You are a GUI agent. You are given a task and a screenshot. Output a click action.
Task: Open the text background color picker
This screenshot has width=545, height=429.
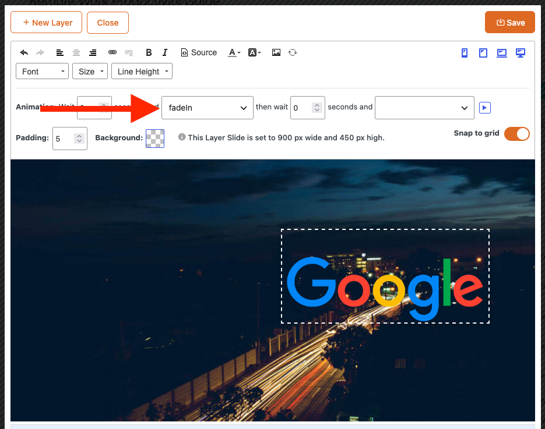point(254,52)
